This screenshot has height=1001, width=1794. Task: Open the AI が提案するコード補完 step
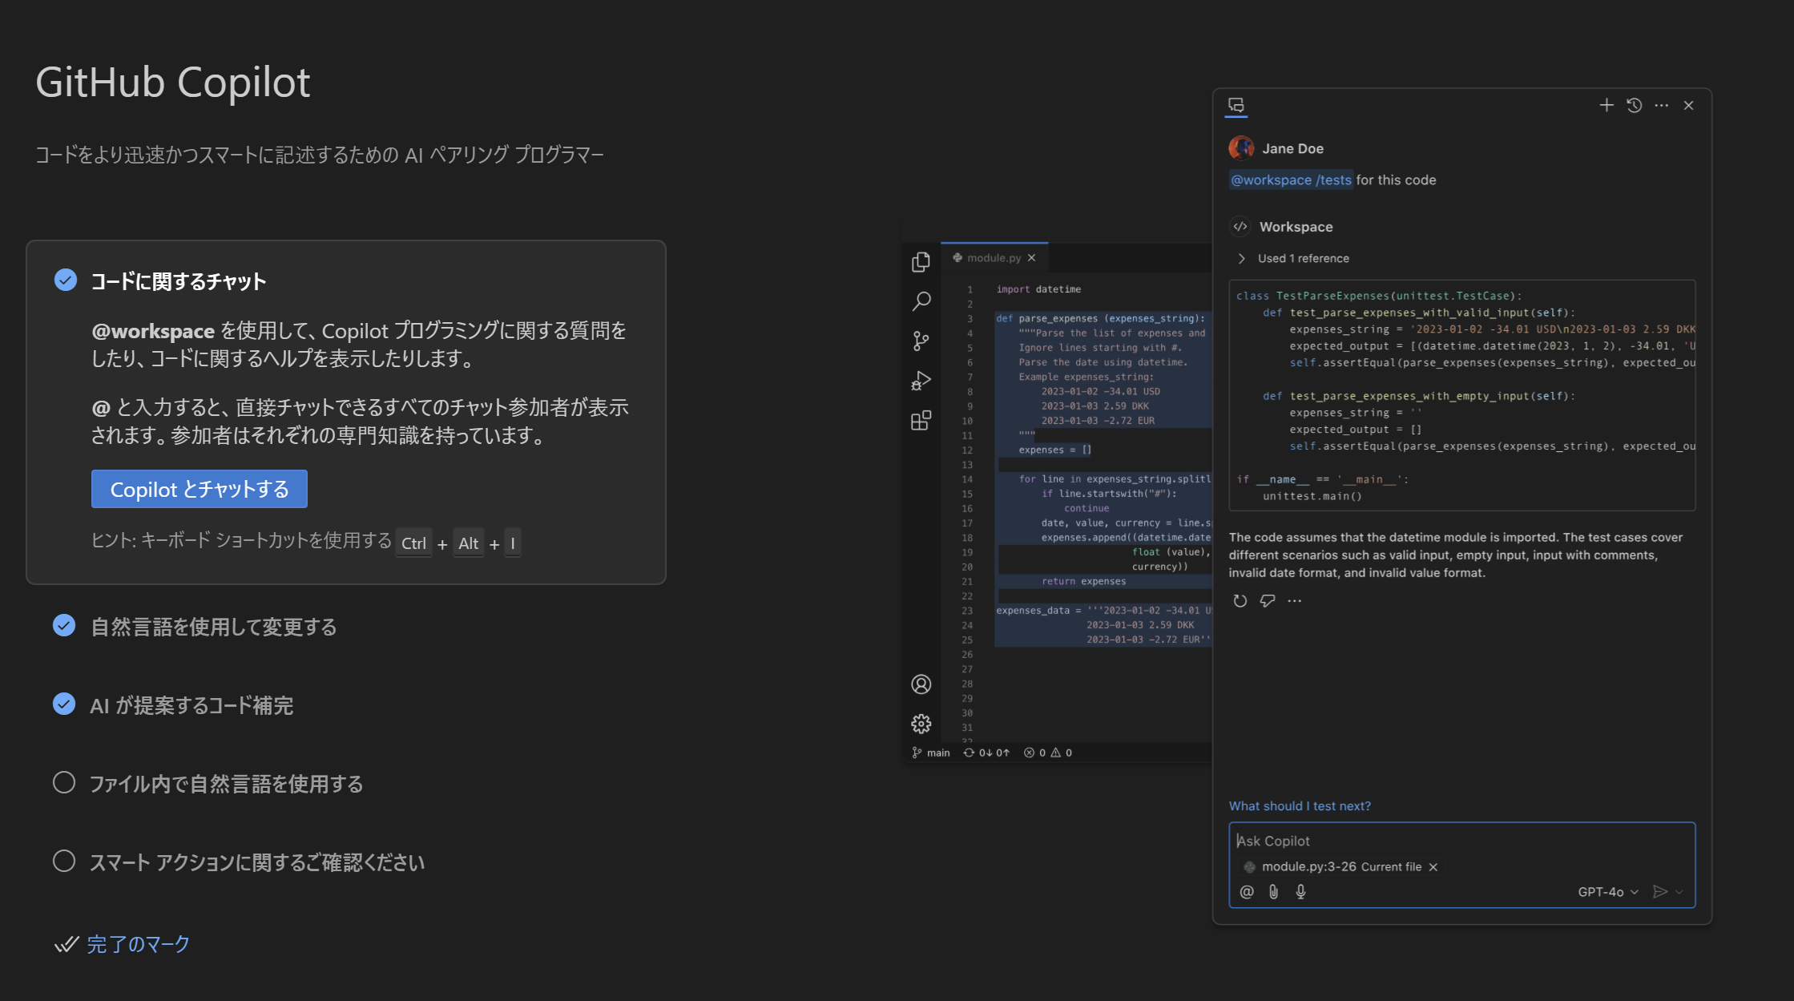point(191,705)
